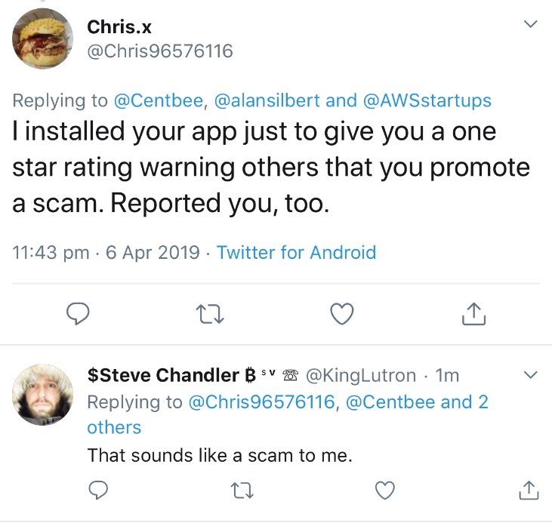Screen dimensions: 552x523
Task: Open the @Chris96576116 mention in reply
Action: [x=261, y=402]
